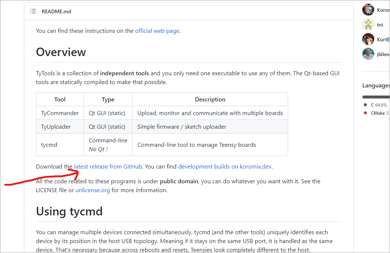Open the README.md table of contents icon
390x253 pixels.
(33, 11)
